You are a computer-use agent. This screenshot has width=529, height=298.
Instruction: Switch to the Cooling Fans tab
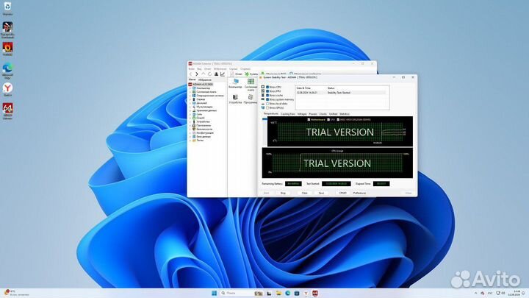click(x=288, y=114)
